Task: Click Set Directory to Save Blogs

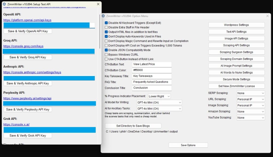Action: coord(133,126)
